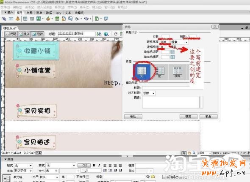Open the 对齐标题 顶部 dropdown
This screenshot has width=250, height=182.
[149, 93]
